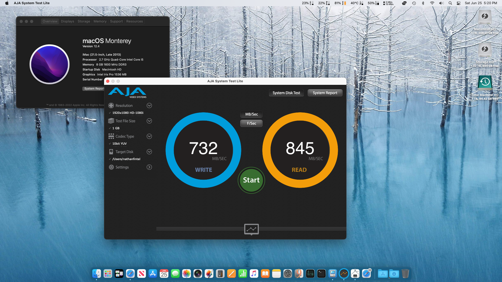Image resolution: width=502 pixels, height=282 pixels.
Task: Open the Apple menu
Action: pos(7,3)
